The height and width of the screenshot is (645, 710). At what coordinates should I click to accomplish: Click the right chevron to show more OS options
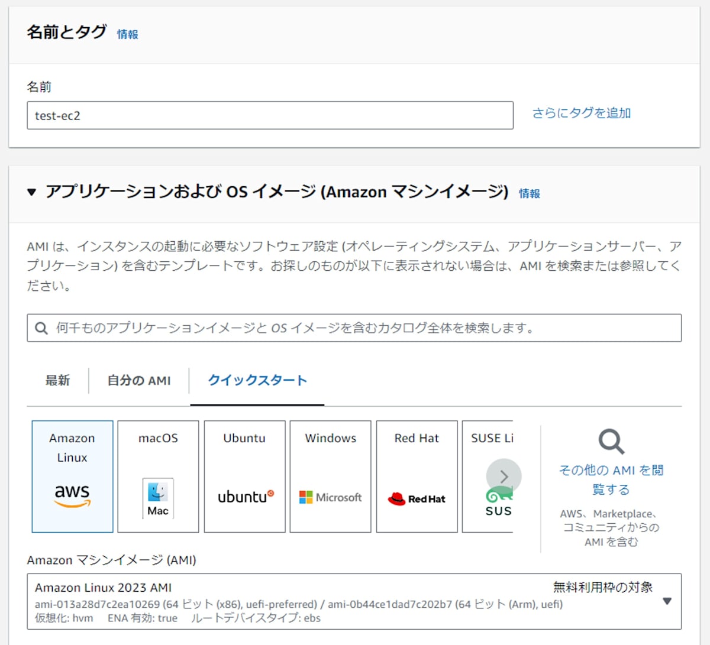point(504,477)
